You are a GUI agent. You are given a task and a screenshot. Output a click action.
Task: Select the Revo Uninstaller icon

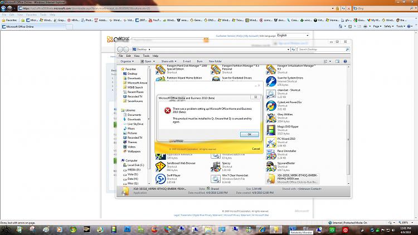(x=271, y=155)
